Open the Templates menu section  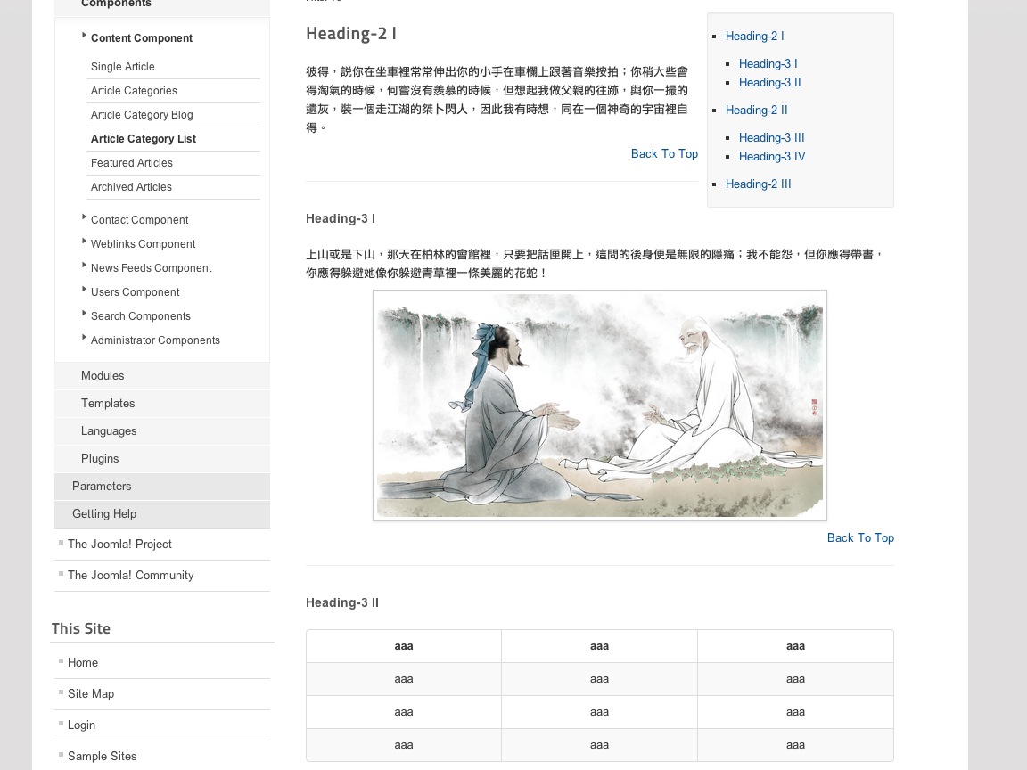point(161,404)
